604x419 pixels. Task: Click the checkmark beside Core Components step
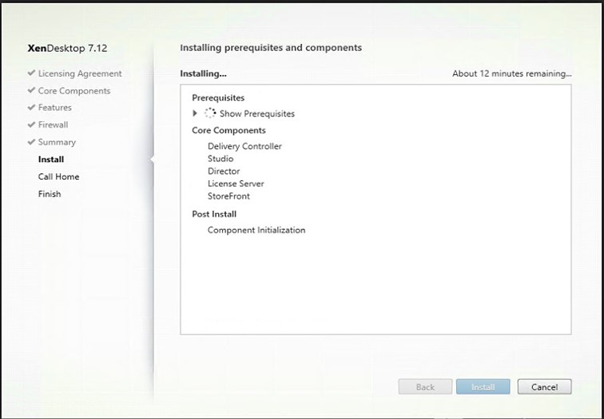[32, 90]
